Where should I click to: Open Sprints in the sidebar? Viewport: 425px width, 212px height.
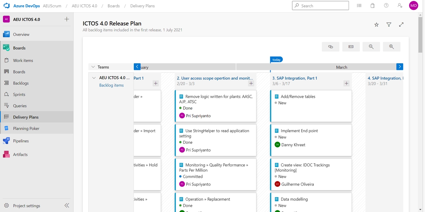click(19, 94)
